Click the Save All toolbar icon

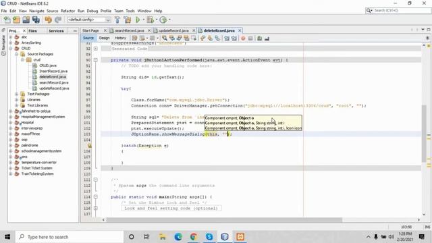click(x=36, y=20)
